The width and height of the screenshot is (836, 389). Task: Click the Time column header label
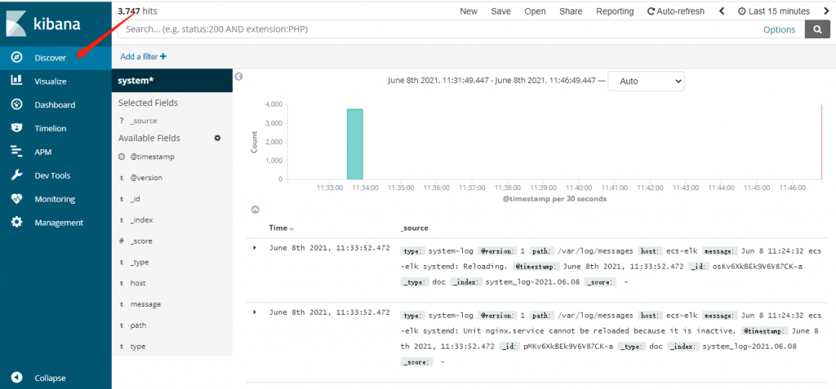point(278,228)
